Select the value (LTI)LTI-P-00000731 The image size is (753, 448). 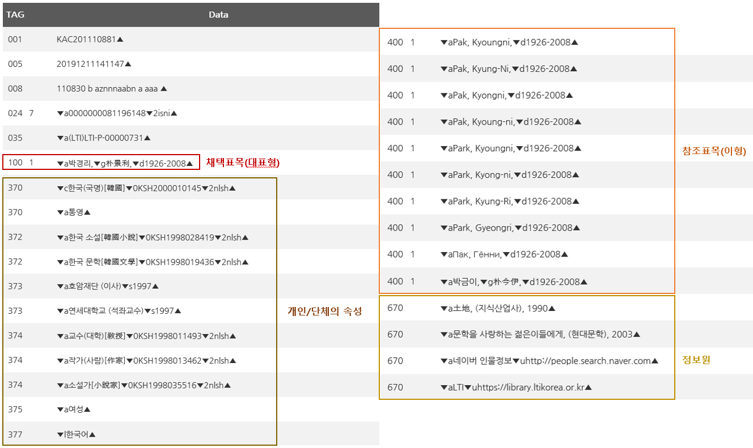104,138
